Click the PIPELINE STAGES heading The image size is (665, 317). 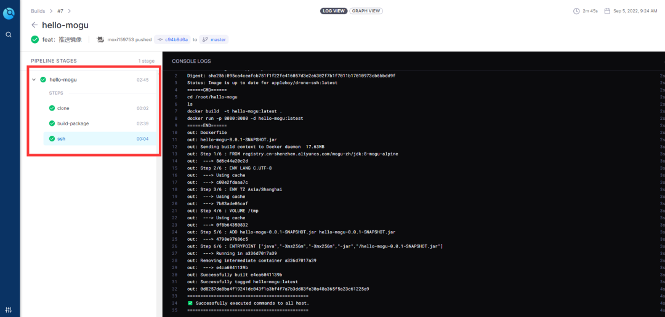(x=54, y=61)
